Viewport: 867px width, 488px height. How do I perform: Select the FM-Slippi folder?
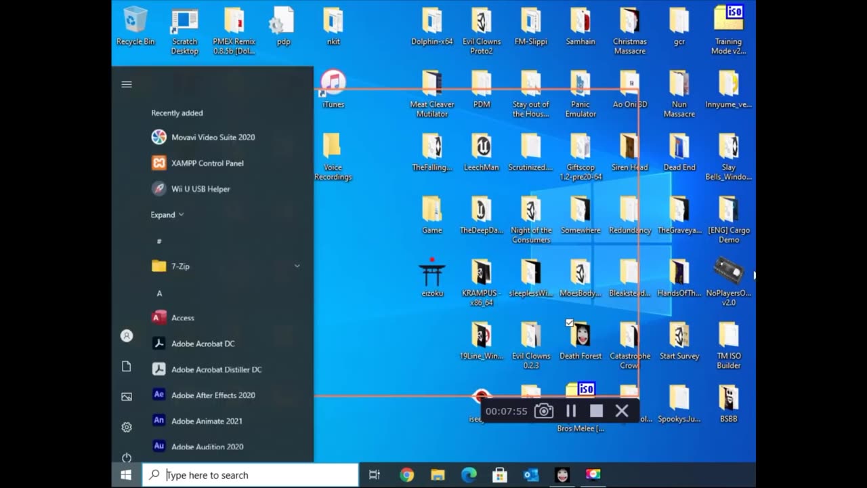coord(531,27)
